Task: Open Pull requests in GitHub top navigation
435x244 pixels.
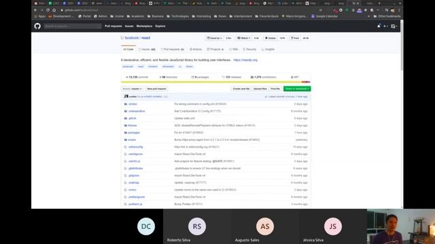Action: click(114, 26)
